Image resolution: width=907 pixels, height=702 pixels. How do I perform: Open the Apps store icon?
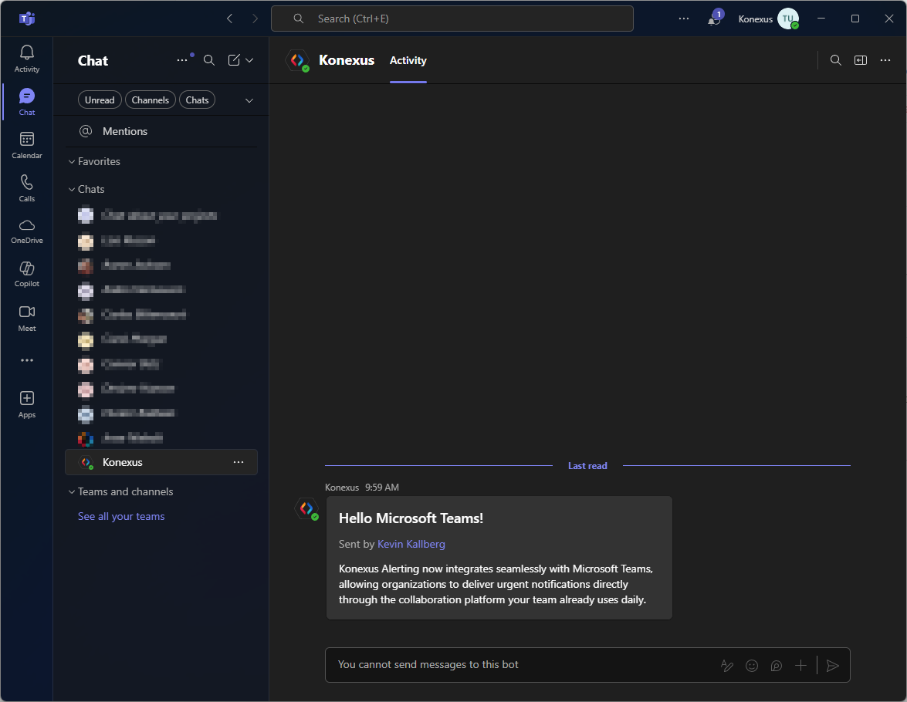click(27, 403)
